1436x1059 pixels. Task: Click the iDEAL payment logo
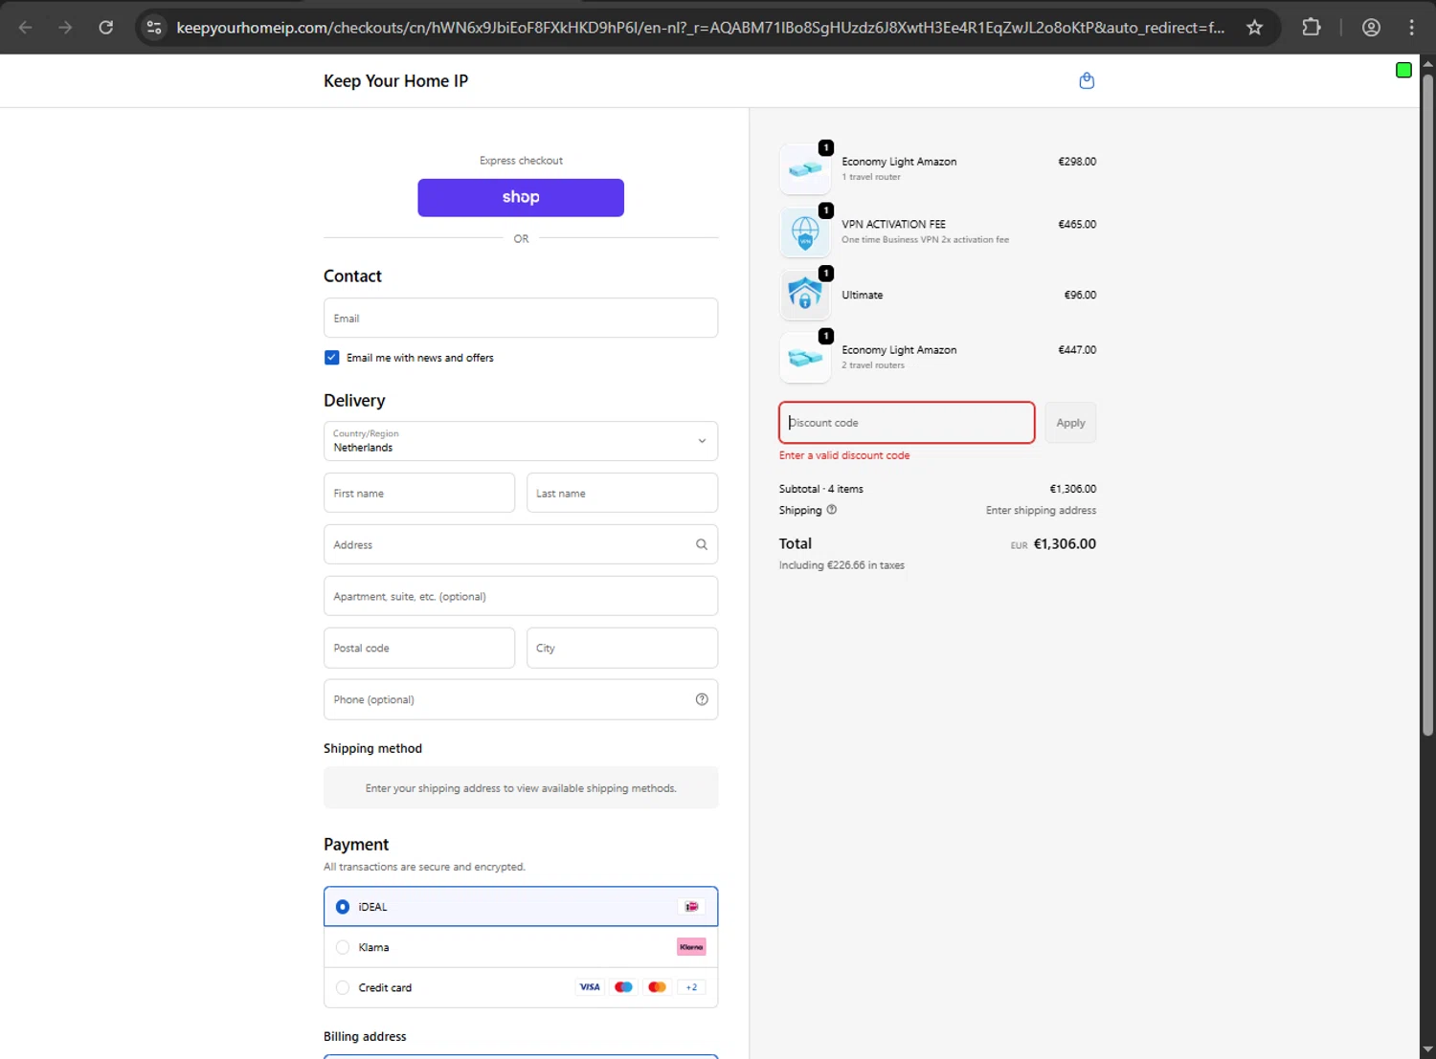click(x=691, y=907)
